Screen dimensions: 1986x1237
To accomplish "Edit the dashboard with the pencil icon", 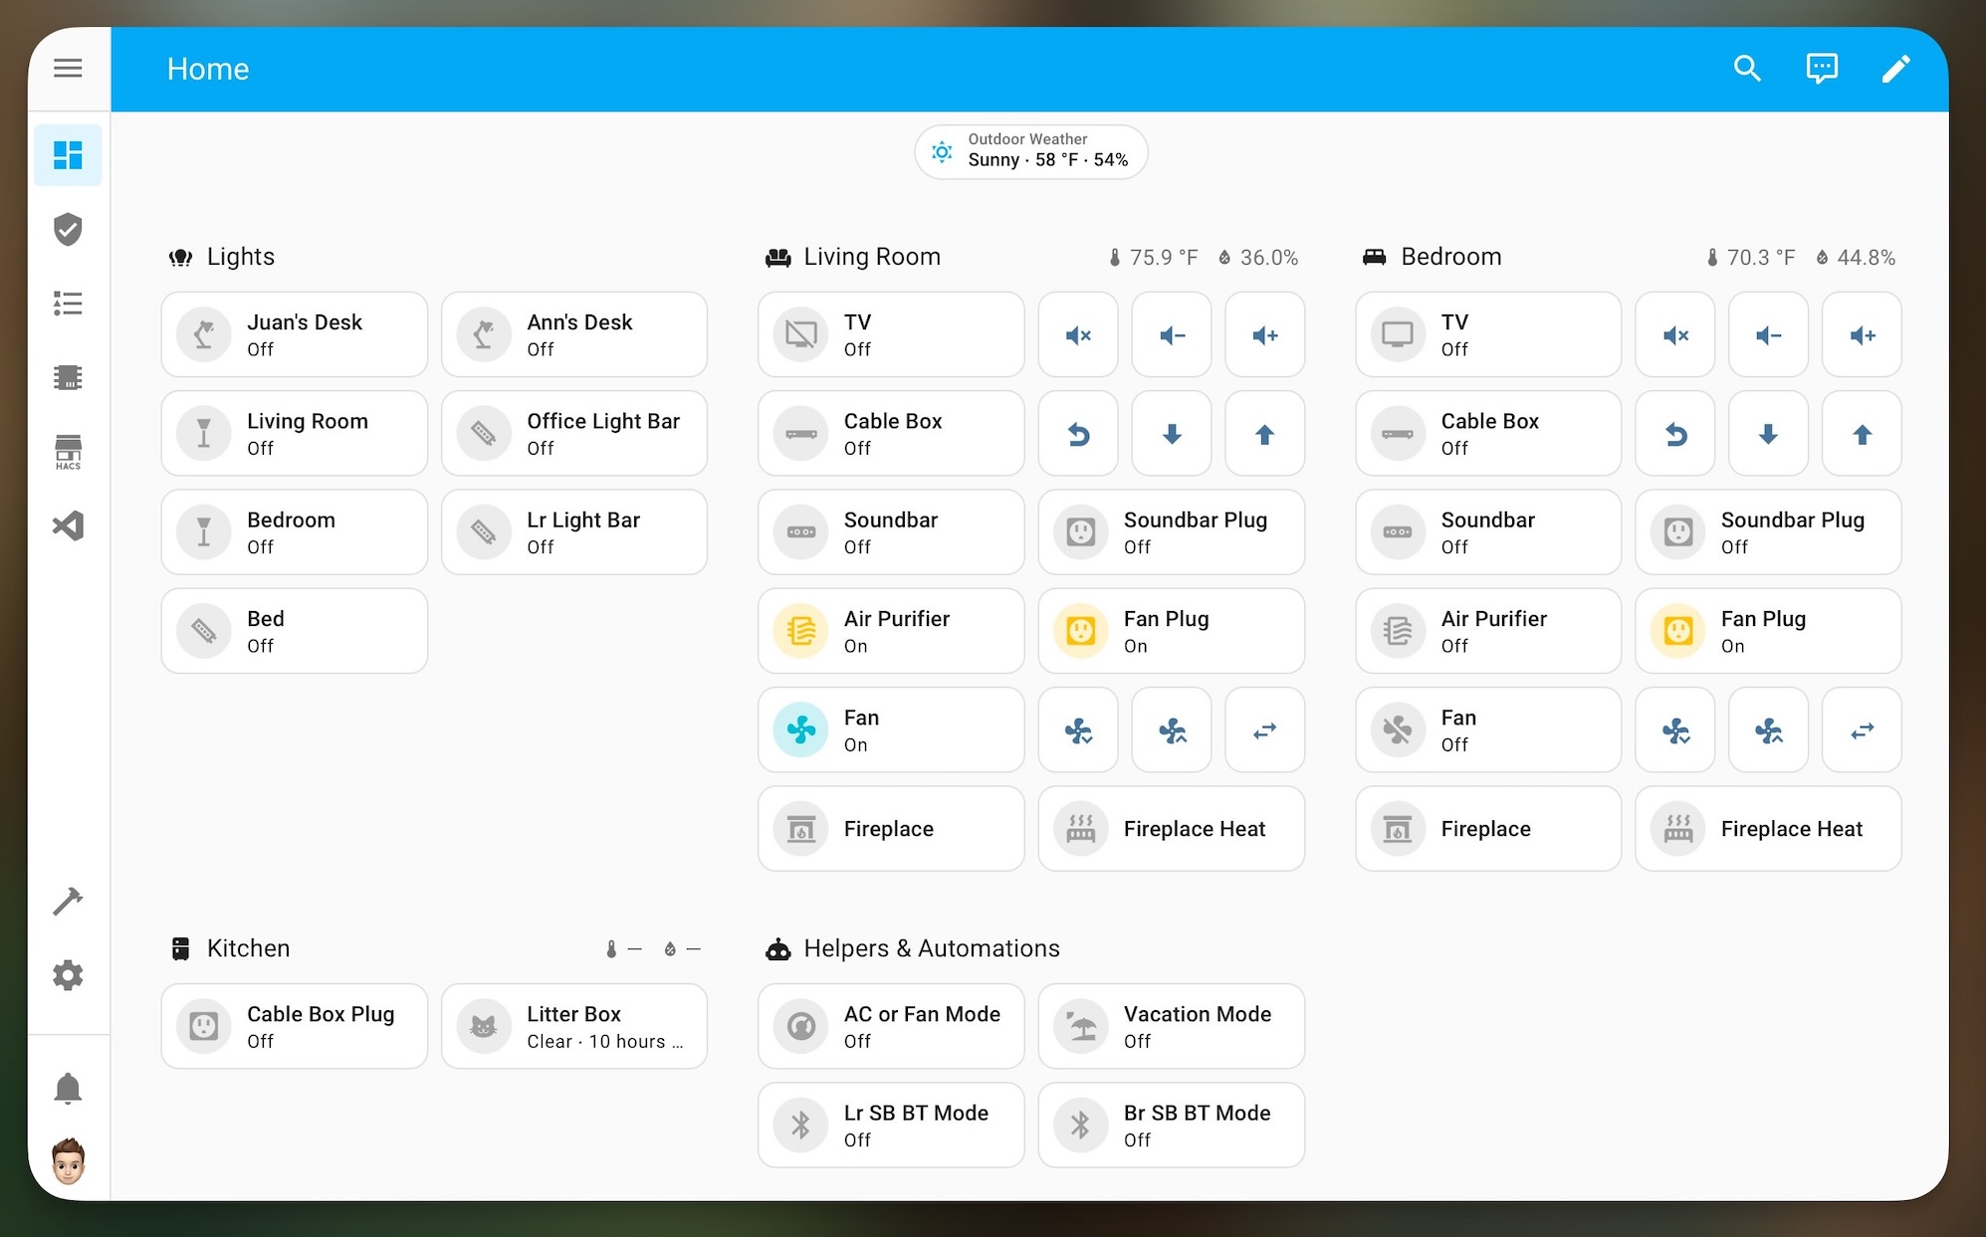I will click(x=1897, y=68).
